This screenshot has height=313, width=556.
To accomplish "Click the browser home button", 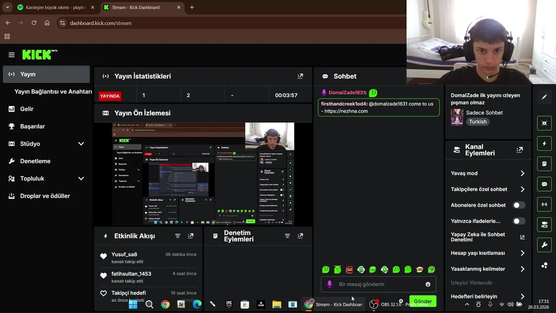I will pos(47,23).
